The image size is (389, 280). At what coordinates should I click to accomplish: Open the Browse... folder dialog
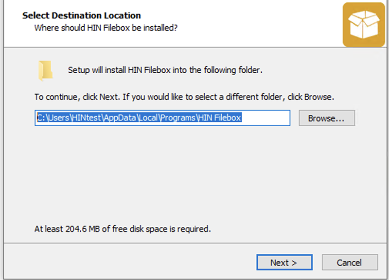(x=327, y=118)
